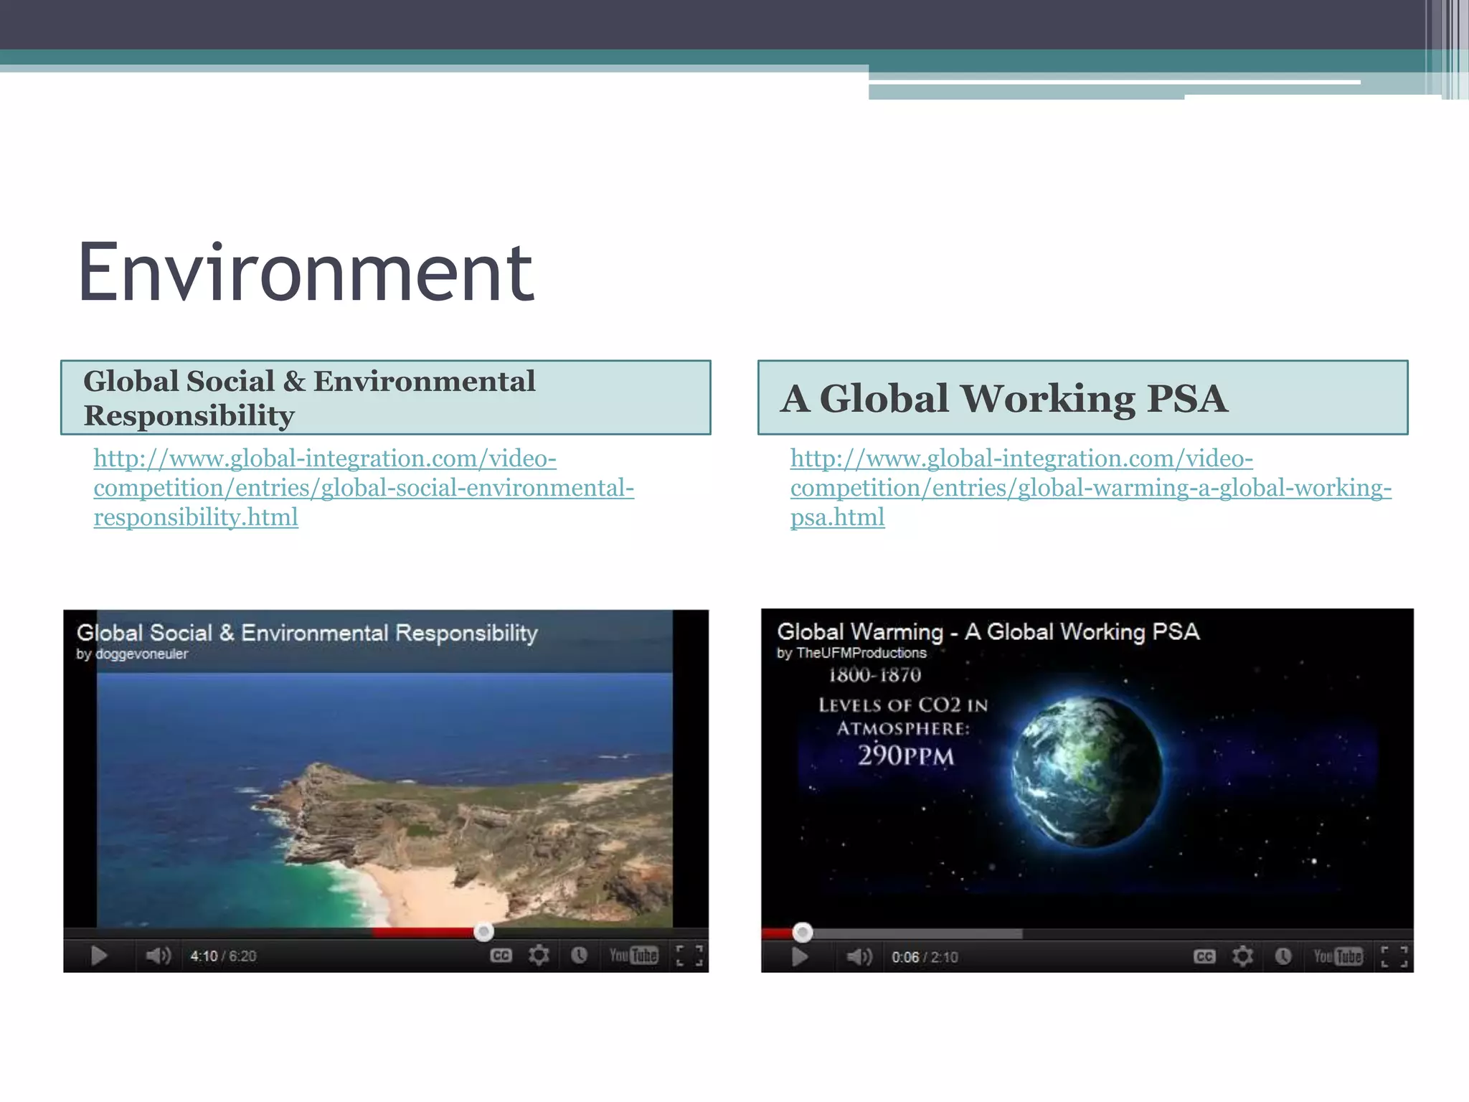Screen dimensions: 1469x1102
Task: Mute the right video's volume speaker icon
Action: point(859,956)
